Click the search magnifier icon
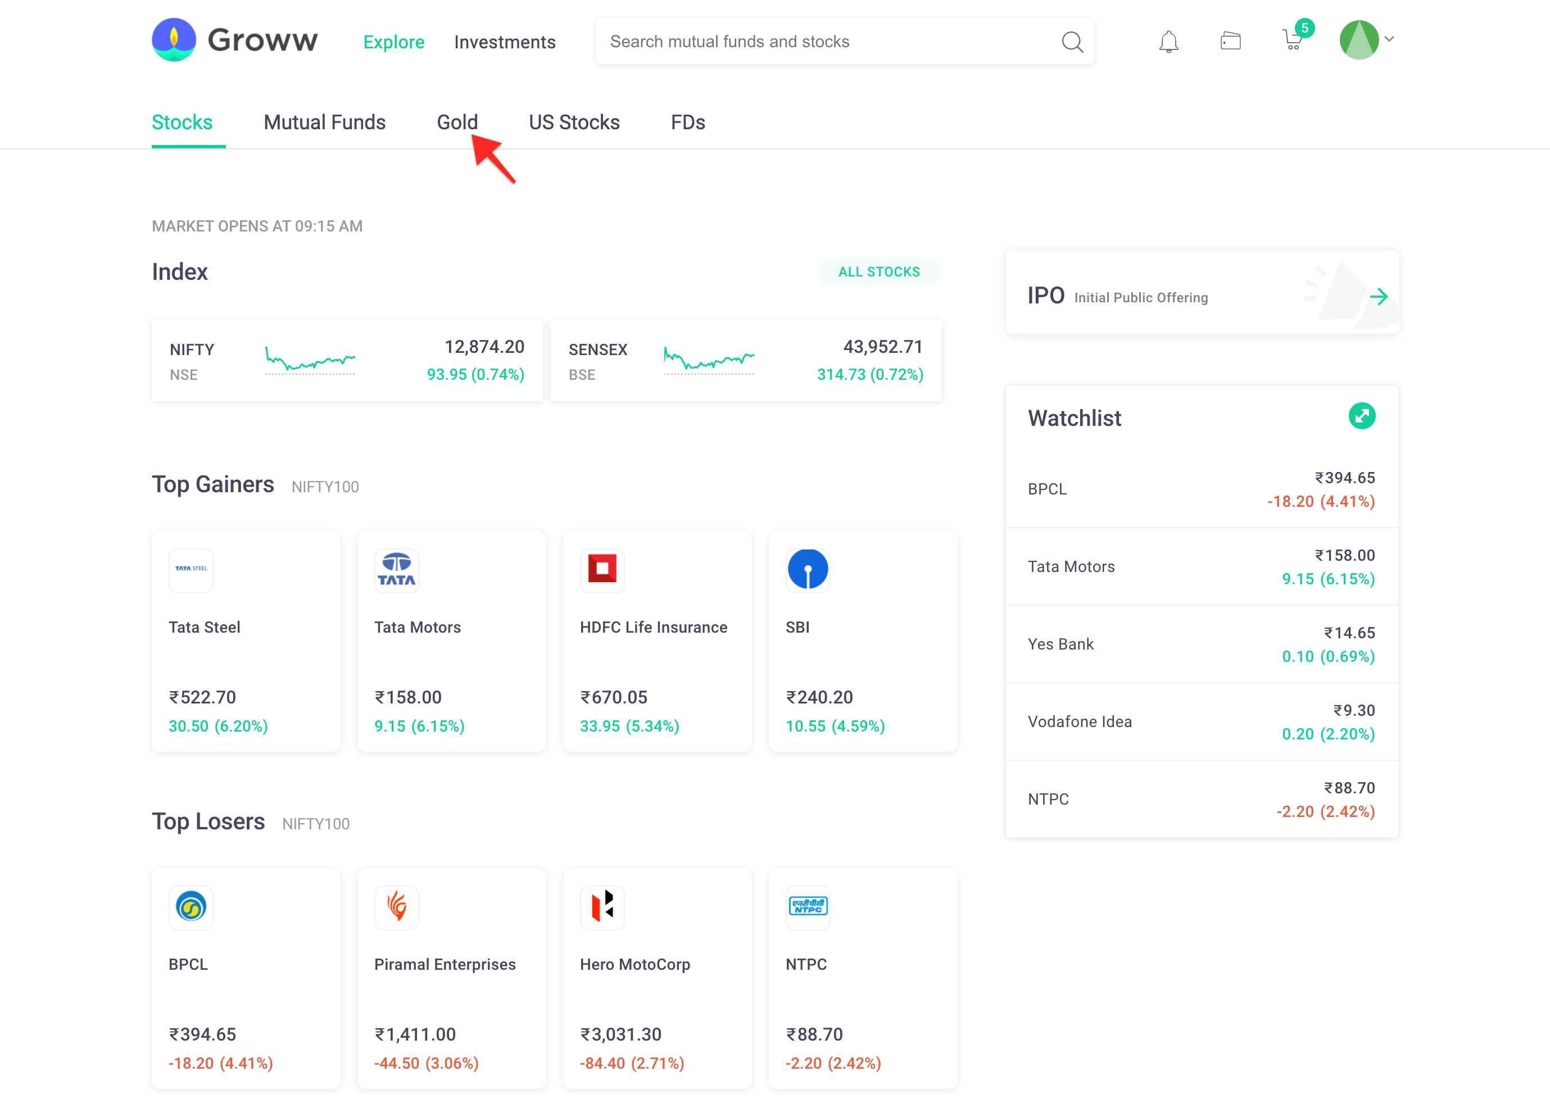Screen dimensions: 1550x1108 click(x=1072, y=42)
